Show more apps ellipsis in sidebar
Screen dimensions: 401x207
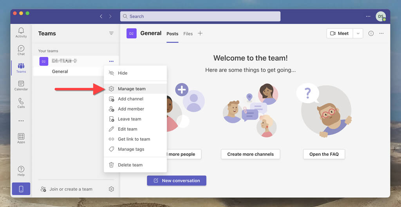(x=21, y=121)
